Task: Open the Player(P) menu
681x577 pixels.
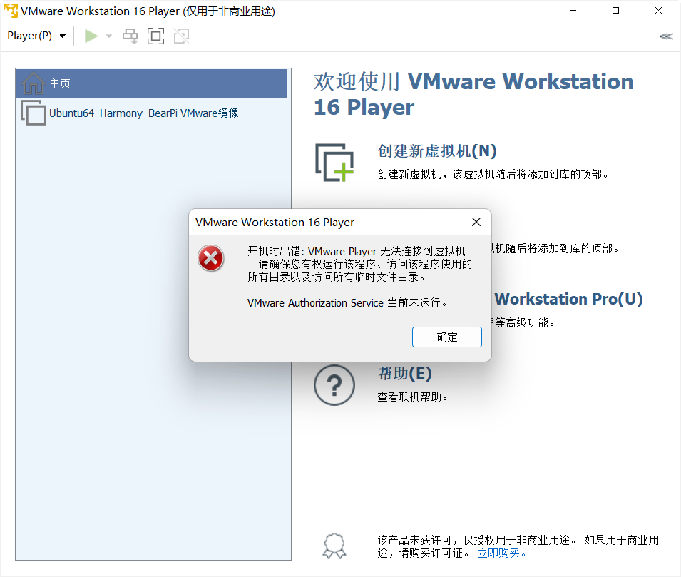Action: click(36, 36)
